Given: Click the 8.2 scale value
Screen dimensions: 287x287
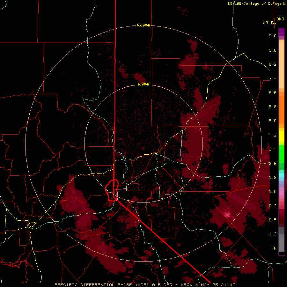Looking at the screenshot, I should point(273,64).
